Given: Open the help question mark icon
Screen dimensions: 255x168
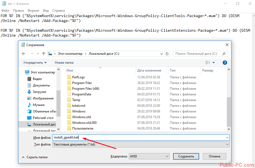Looking at the screenshot, I should 225,63.
